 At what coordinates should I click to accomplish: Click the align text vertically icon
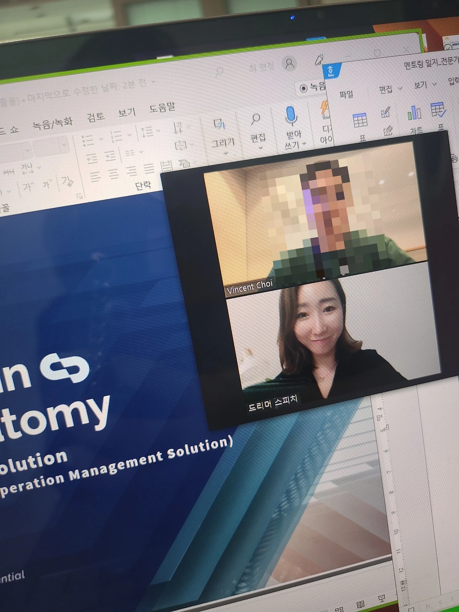(181, 146)
